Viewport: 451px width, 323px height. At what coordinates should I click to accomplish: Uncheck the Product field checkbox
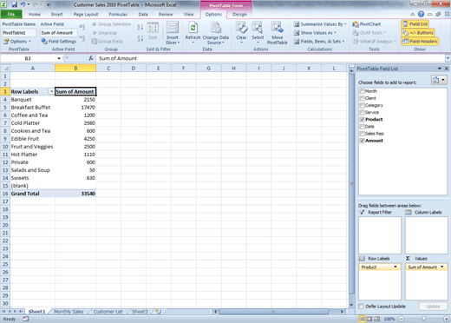tap(362, 119)
